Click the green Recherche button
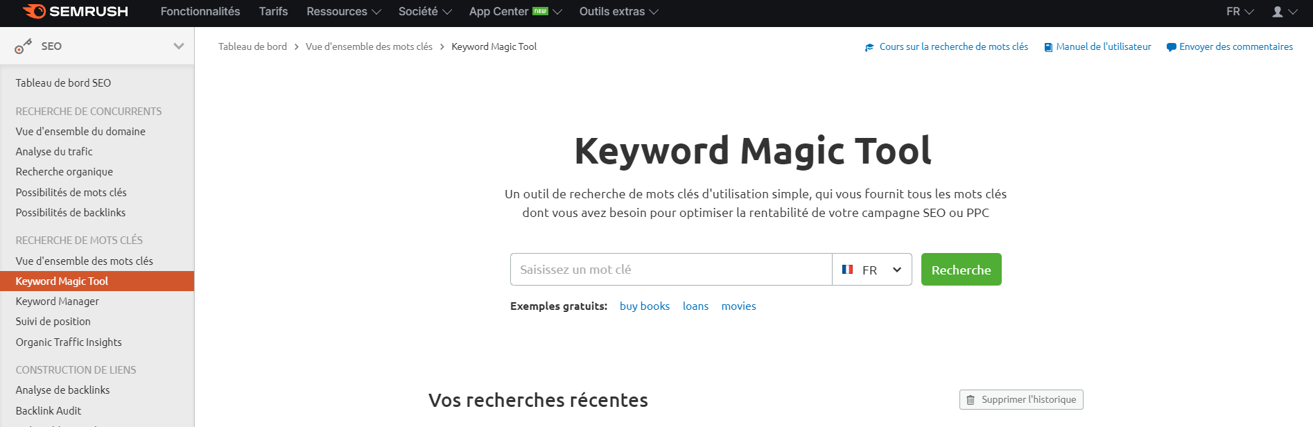This screenshot has height=427, width=1313. pos(961,270)
